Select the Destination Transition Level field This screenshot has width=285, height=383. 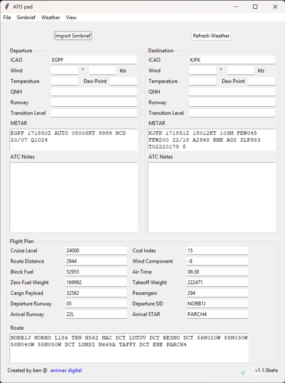click(232, 113)
